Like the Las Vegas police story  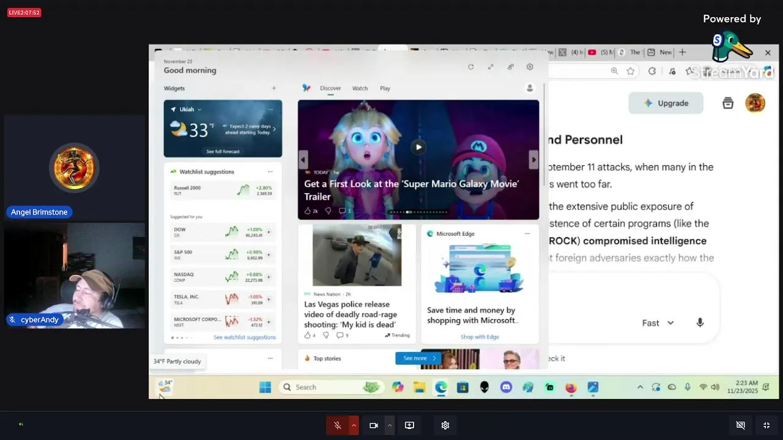click(308, 335)
